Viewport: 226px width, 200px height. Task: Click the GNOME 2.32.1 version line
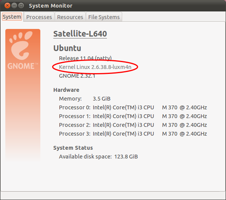[x=77, y=76]
